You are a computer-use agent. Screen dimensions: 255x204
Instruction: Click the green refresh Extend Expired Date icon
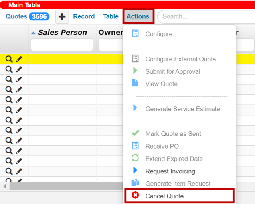point(135,158)
